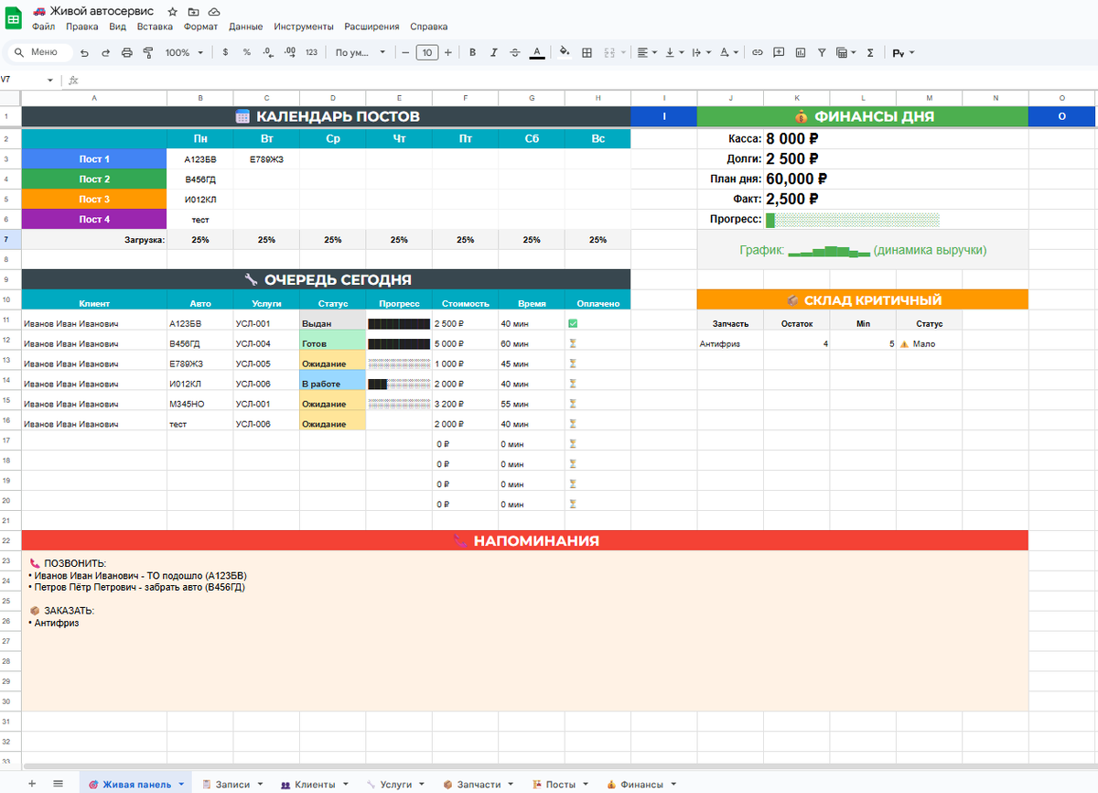Add a comment

[x=779, y=53]
